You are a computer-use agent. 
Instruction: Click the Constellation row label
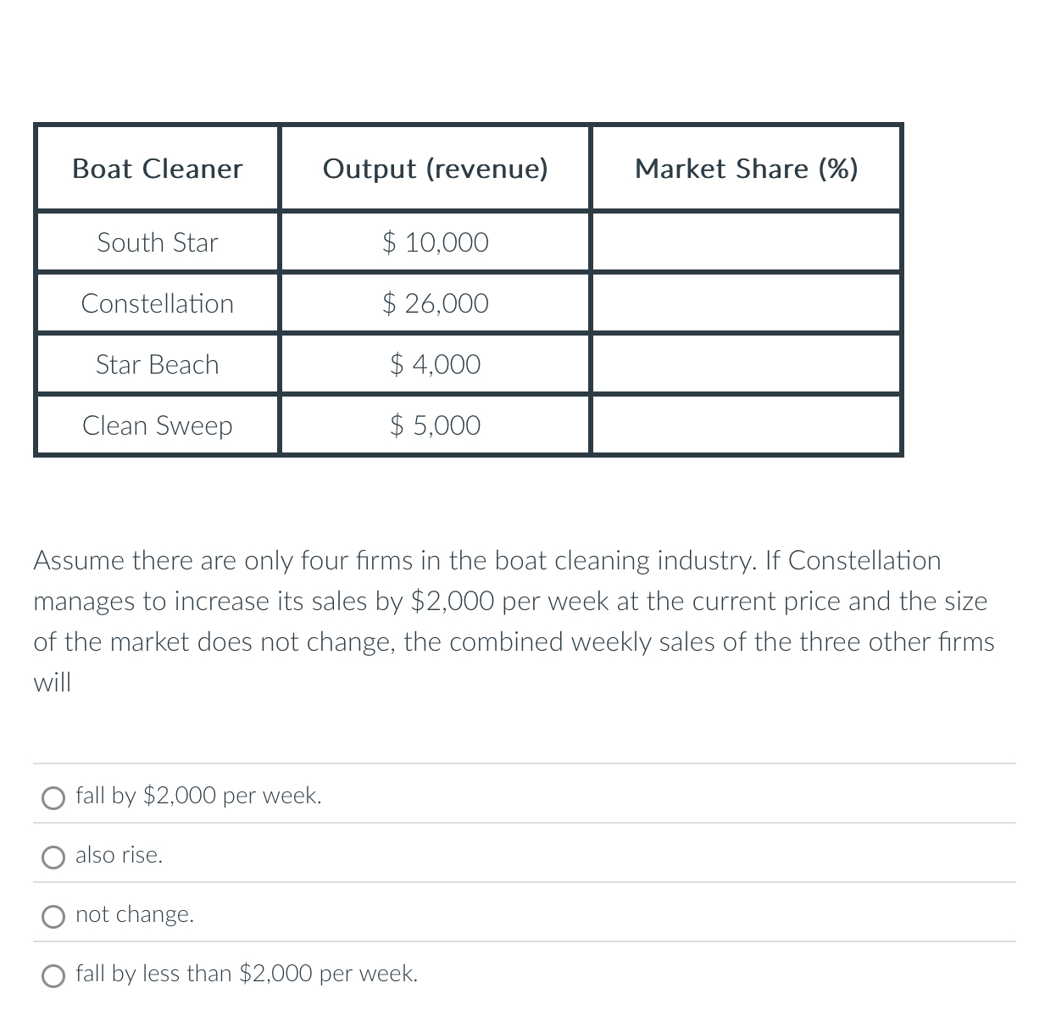(157, 303)
